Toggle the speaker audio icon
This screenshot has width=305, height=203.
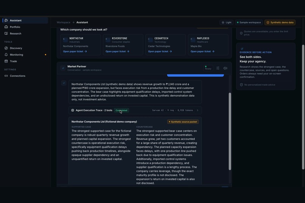[225, 68]
